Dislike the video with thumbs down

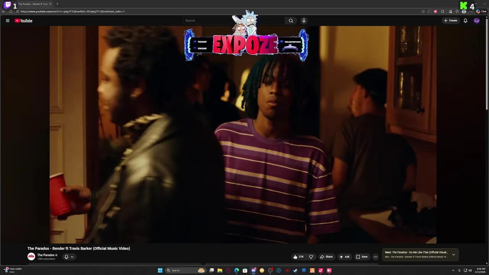pos(311,257)
